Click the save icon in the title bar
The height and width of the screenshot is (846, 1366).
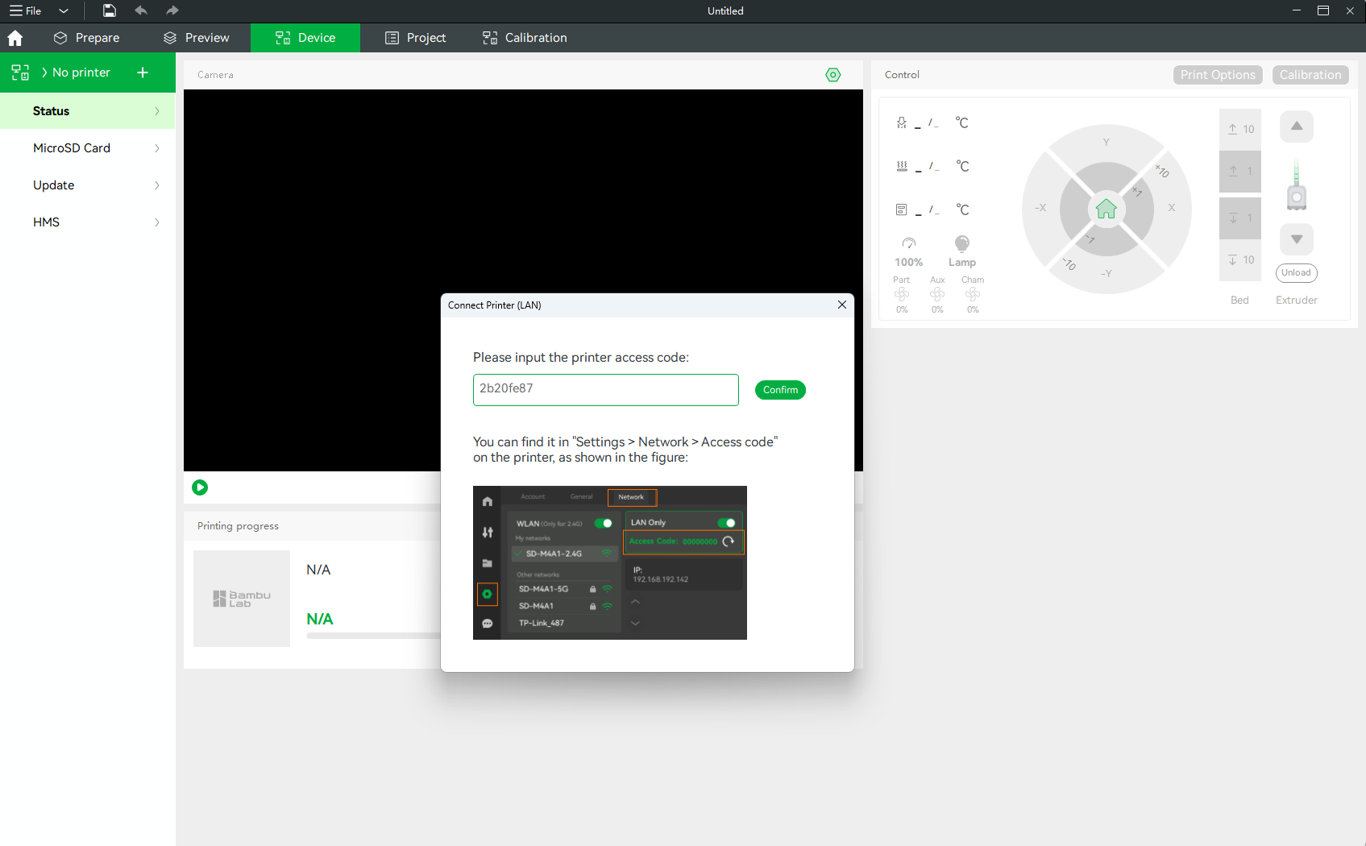110,10
